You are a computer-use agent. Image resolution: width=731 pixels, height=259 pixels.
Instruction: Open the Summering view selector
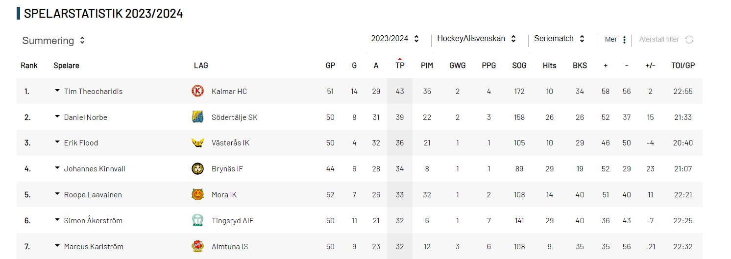[x=53, y=41]
